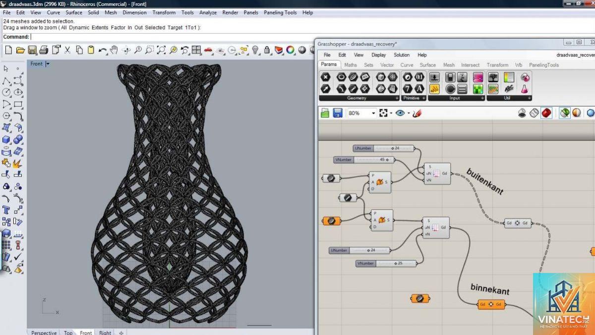Switch to the Mesh tab in Grasshopper
Screen dimensions: 595x335
449,65
